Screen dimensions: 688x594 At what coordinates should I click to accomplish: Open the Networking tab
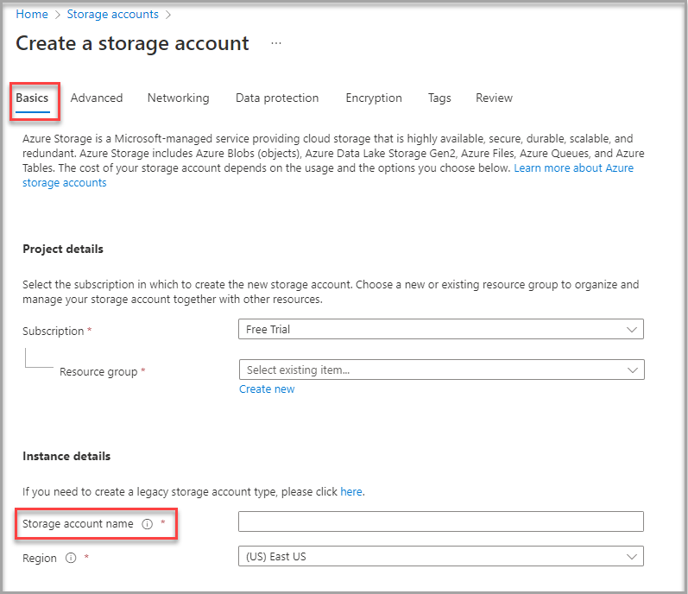178,98
